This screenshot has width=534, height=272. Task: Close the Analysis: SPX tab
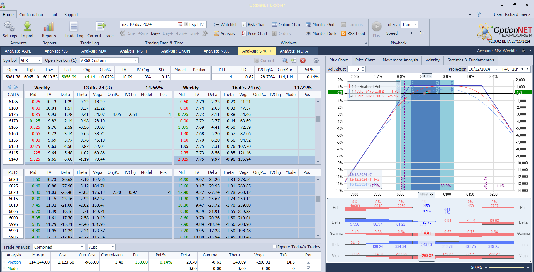(x=272, y=51)
